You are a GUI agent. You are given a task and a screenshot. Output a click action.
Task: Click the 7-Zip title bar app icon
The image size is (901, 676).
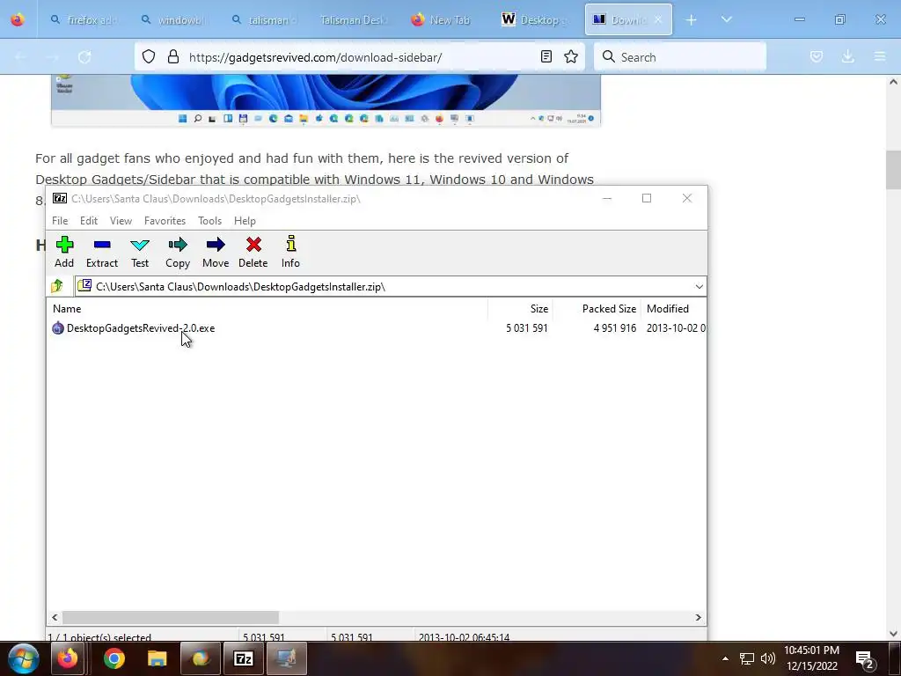pos(59,198)
